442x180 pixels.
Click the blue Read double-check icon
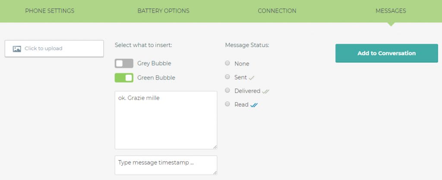(254, 105)
